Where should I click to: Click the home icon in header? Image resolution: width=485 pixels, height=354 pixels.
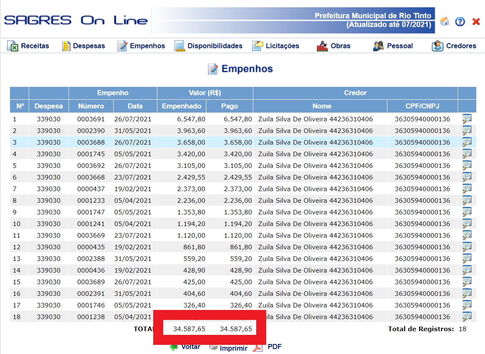click(x=444, y=22)
